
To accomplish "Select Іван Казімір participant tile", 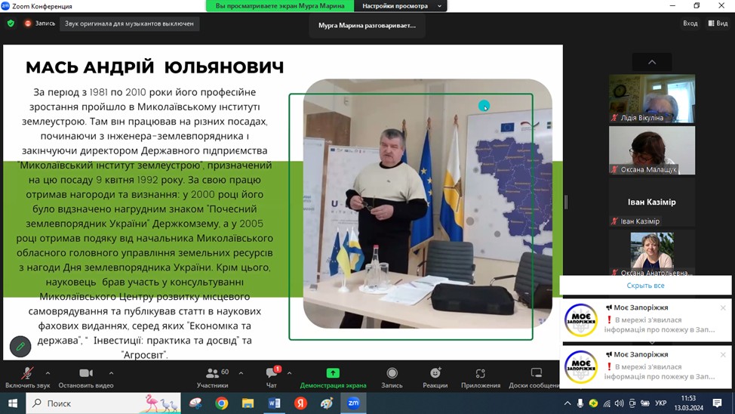I will pyautogui.click(x=652, y=202).
